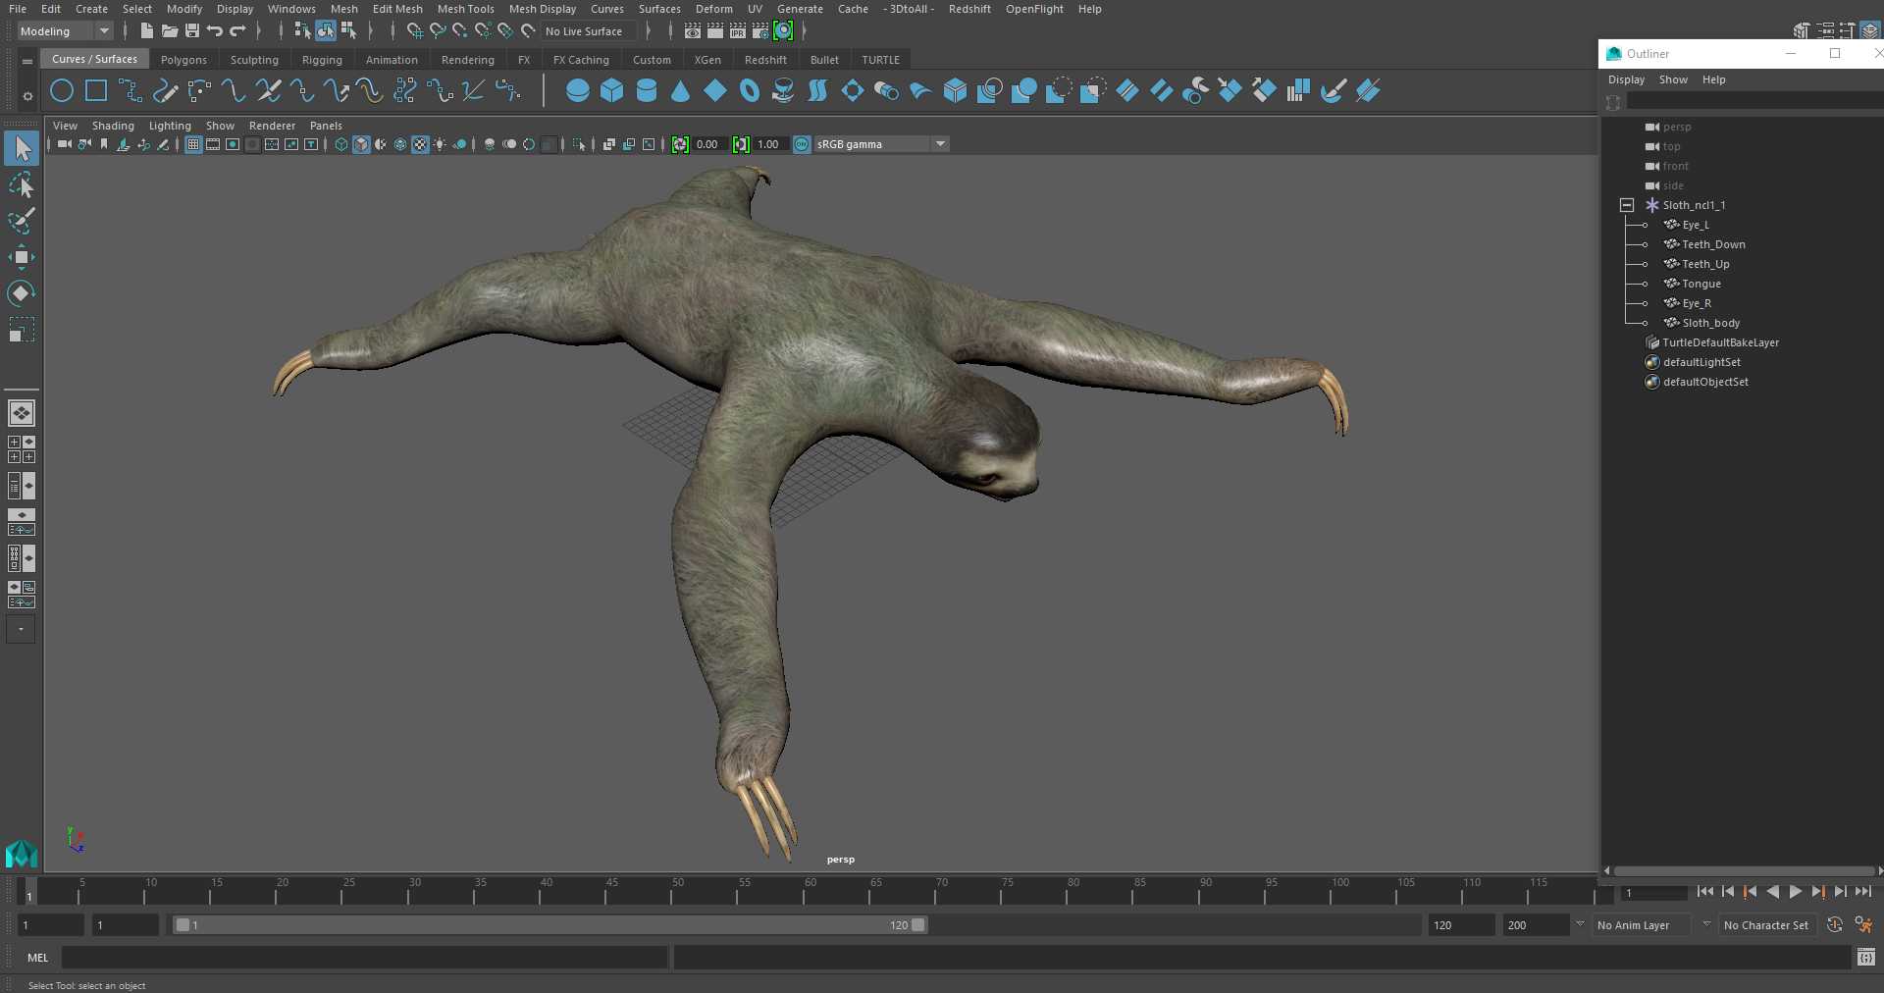
Task: Click the Outliner horizontal scrollbar
Action: 1745,870
